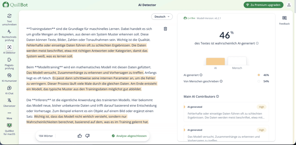
Task: Click info icon beside Main AI Contributors
Action: (x=217, y=96)
